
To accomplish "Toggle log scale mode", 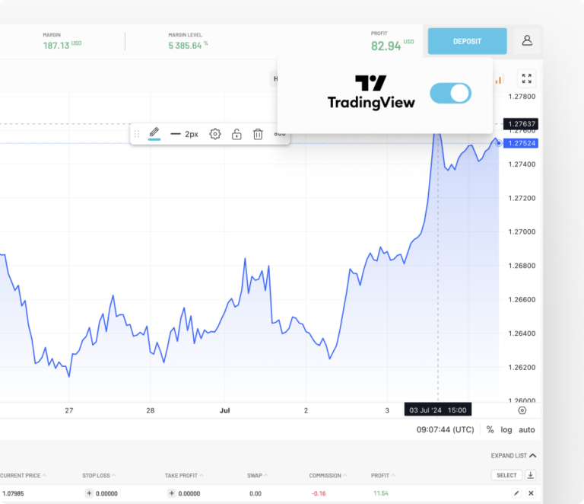I will [x=506, y=429].
